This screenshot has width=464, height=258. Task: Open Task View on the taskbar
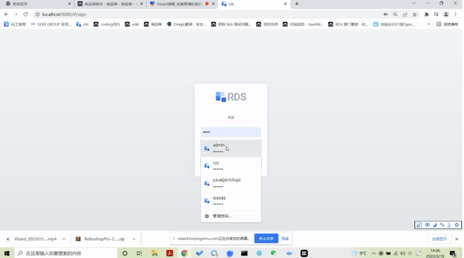(x=139, y=253)
